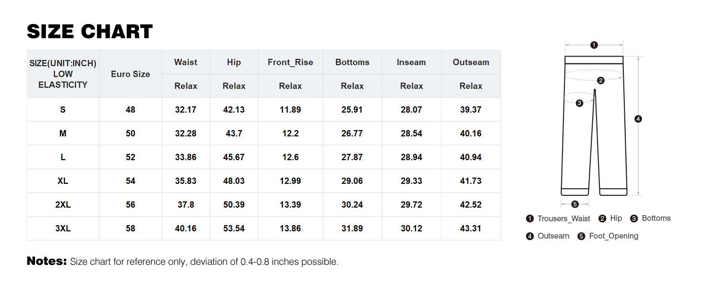702x288 pixels.
Task: Select the Inseam column header
Action: click(x=411, y=62)
